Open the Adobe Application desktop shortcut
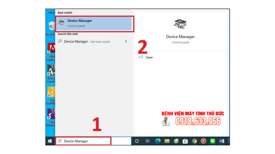The image size is (275, 154). pyautogui.click(x=51, y=52)
